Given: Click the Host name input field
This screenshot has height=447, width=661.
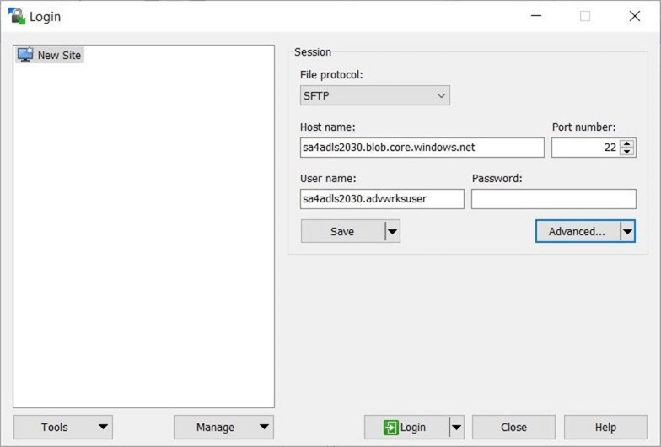Looking at the screenshot, I should point(422,148).
